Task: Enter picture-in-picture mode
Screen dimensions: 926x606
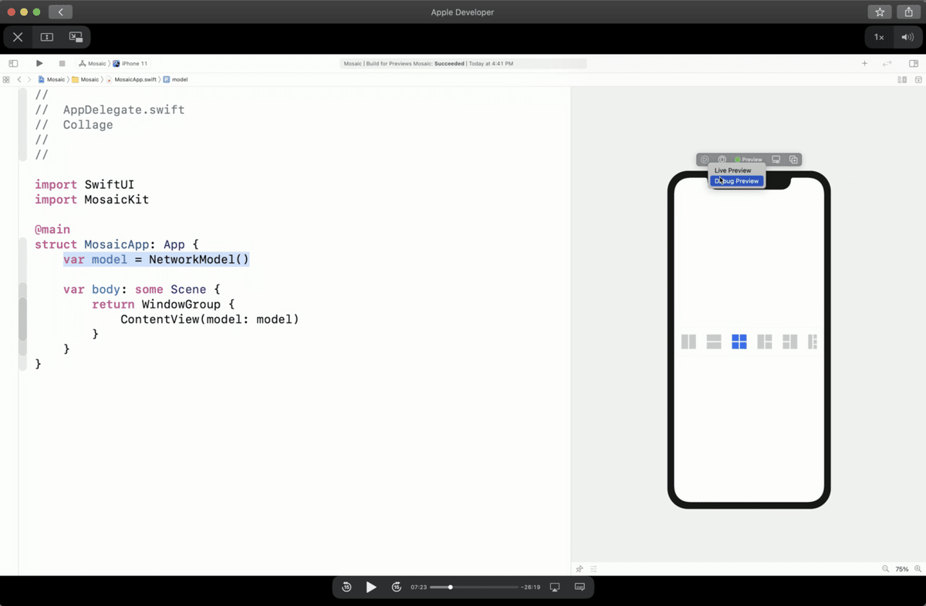Action: point(76,37)
